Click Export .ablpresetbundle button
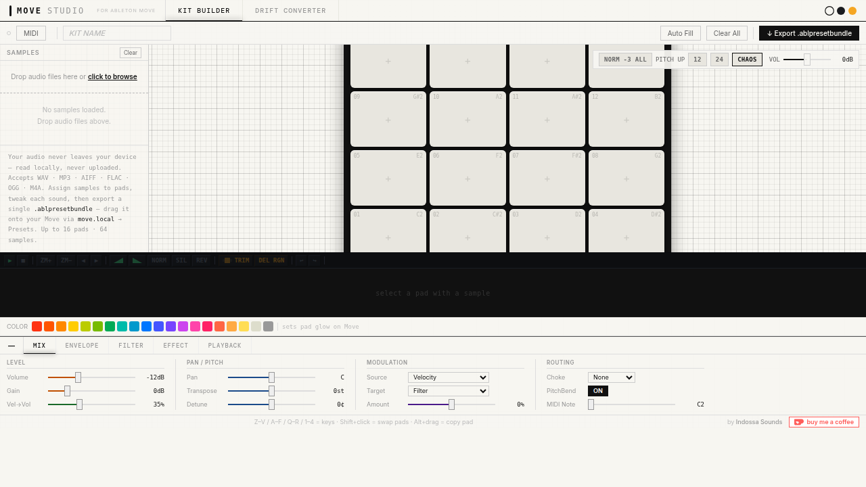Screen dimensions: 866x487 (809, 33)
